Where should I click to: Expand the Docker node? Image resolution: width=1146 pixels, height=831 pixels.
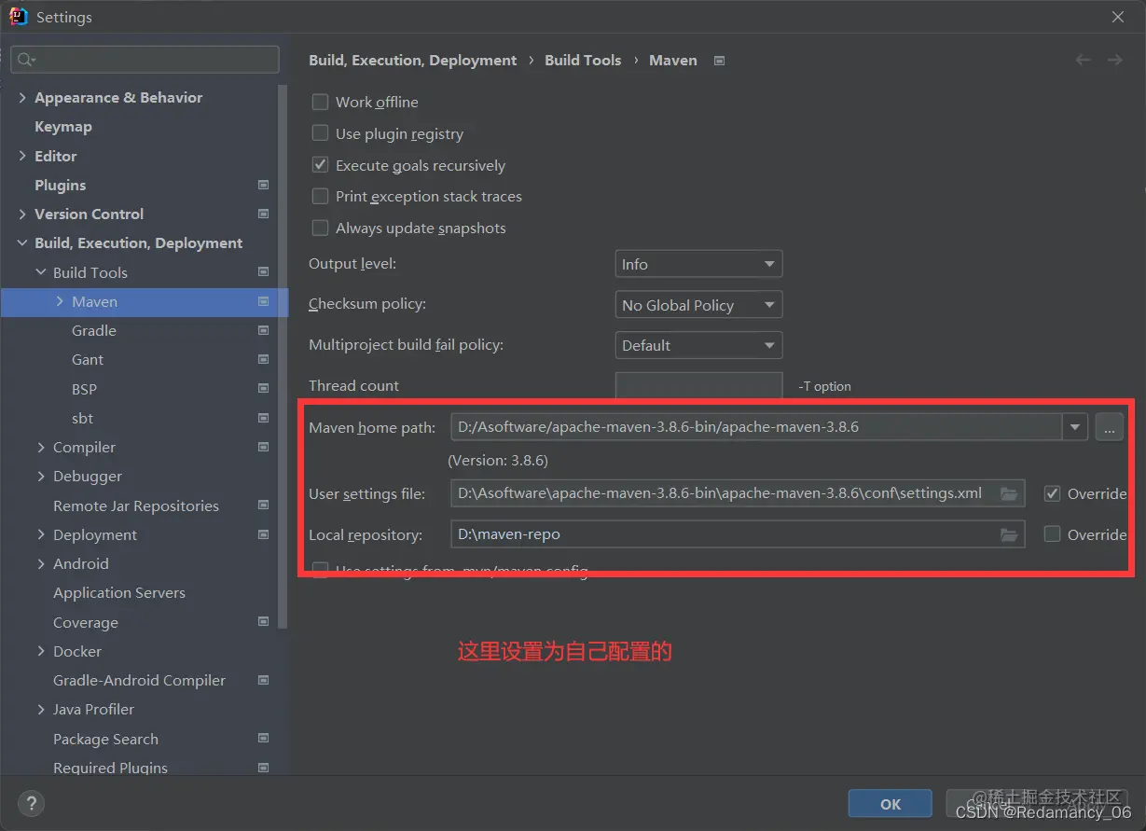click(x=41, y=651)
